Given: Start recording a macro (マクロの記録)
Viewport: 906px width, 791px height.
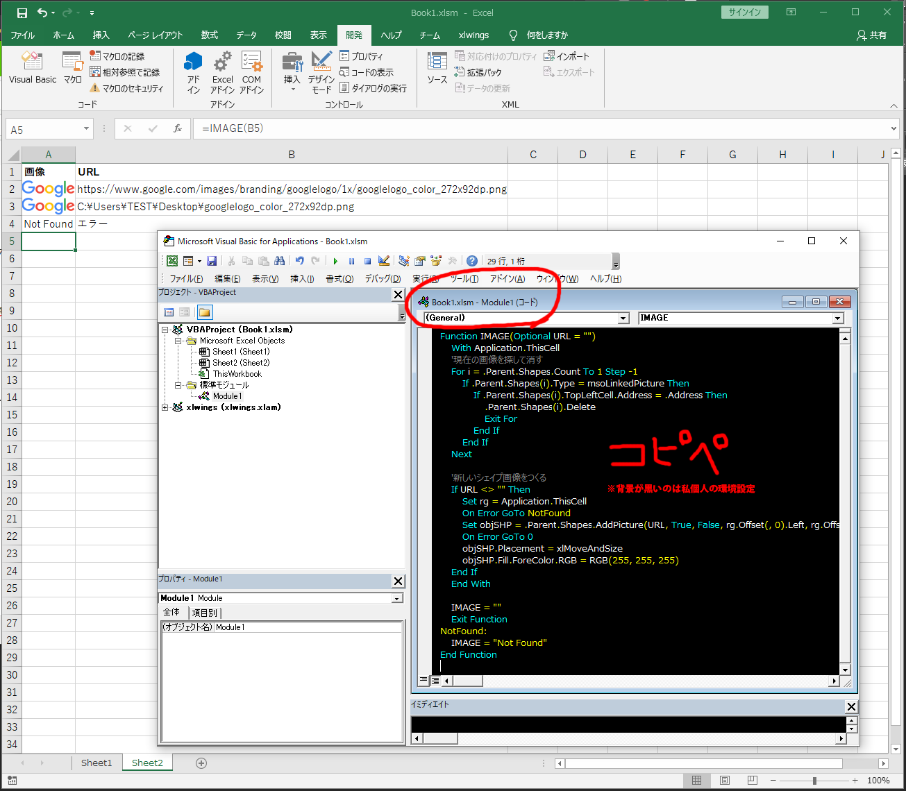Looking at the screenshot, I should click(x=117, y=56).
